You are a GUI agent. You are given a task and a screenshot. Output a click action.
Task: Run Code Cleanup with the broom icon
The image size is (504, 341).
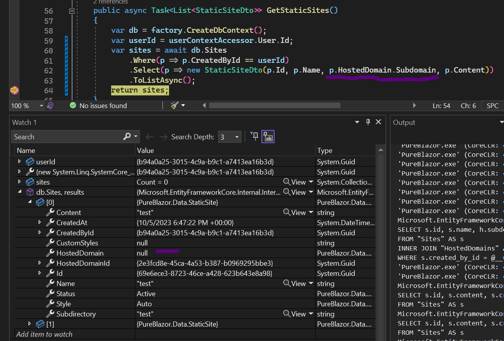[x=175, y=106]
